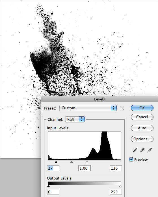158x197 pixels.
Task: Confirm the Levels dialog with OK
Action: pos(142,108)
